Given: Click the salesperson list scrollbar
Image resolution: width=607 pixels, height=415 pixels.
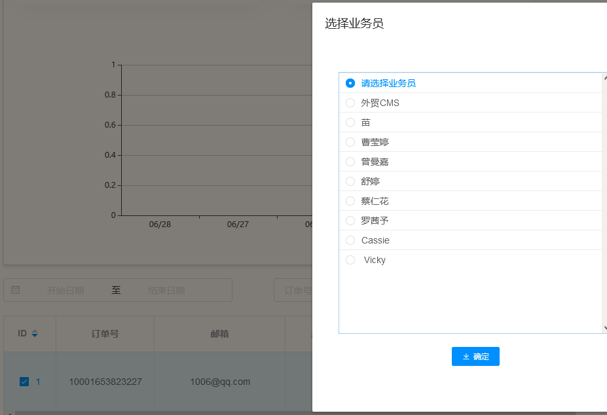Looking at the screenshot, I should point(604,196).
